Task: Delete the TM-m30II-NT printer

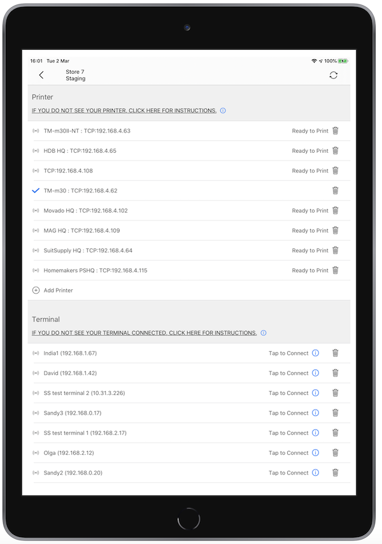Action: point(335,131)
